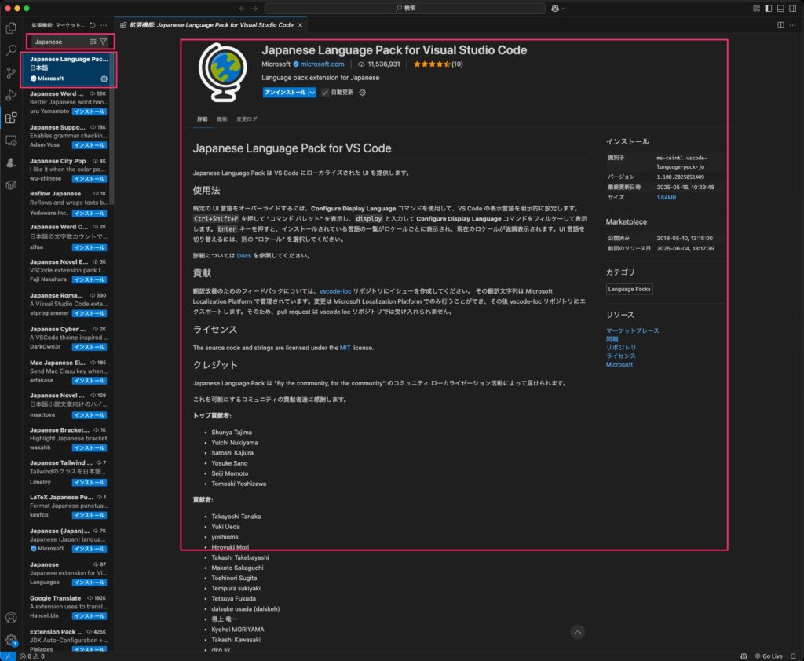Split the editor to the right
Screen dimensions: 804x661
pos(780,25)
